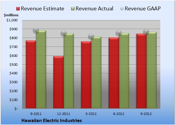
Task: Select the "Revenue Estimate" legend label
Action: (43, 9)
